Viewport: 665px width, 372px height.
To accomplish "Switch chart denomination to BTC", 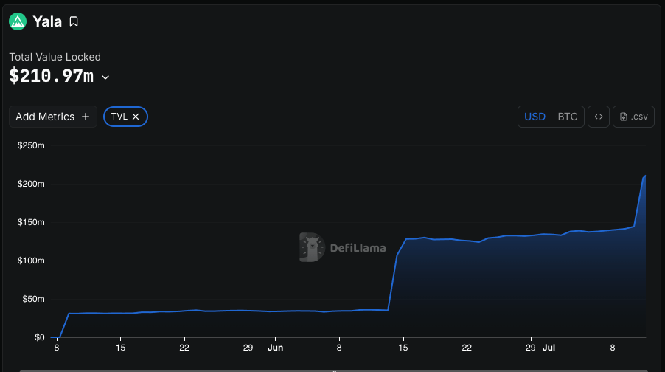I will (x=568, y=117).
